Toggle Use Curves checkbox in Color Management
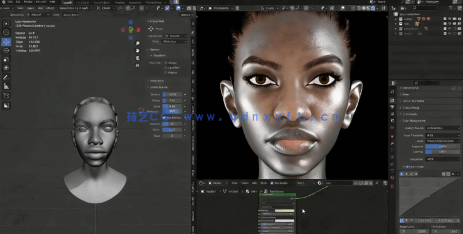 point(407,167)
